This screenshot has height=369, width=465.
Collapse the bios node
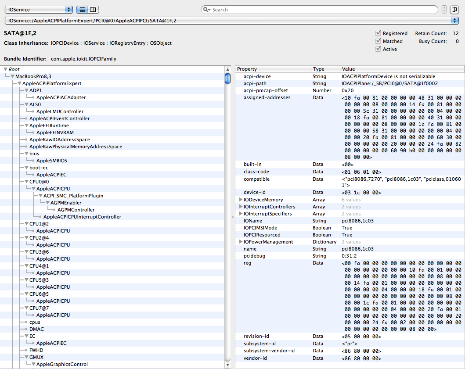click(26, 154)
